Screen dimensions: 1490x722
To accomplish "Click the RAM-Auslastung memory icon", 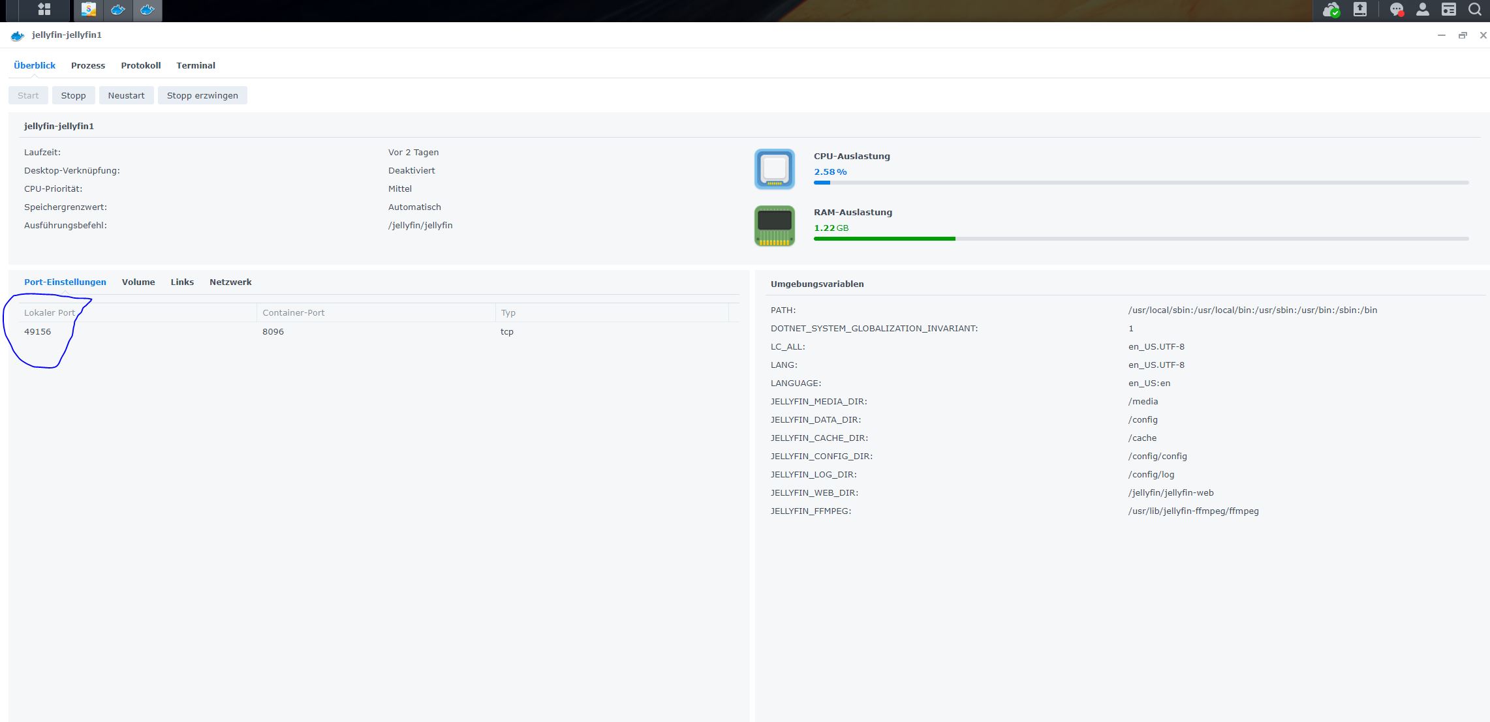I will click(x=775, y=226).
